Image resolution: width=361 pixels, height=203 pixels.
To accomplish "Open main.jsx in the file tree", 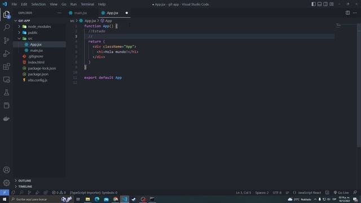I will [39, 50].
